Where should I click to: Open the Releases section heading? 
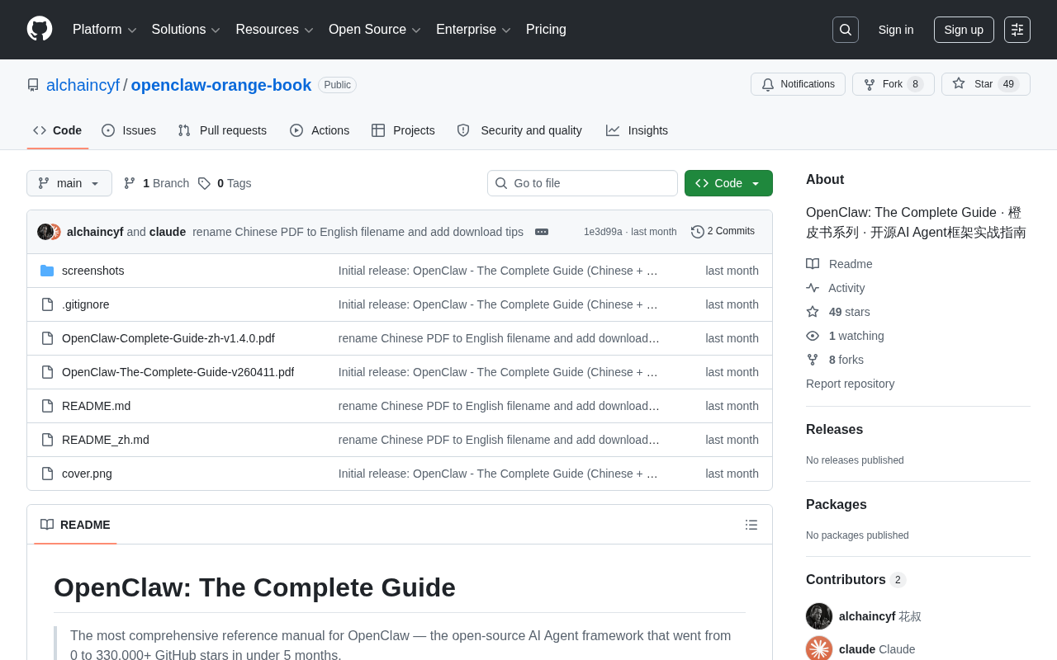coord(835,430)
